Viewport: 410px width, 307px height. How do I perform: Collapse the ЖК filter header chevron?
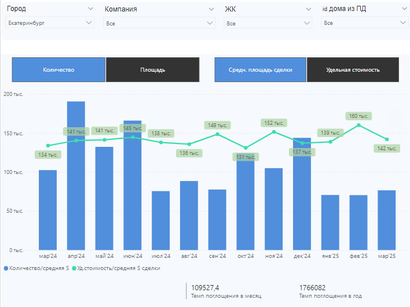(309, 9)
